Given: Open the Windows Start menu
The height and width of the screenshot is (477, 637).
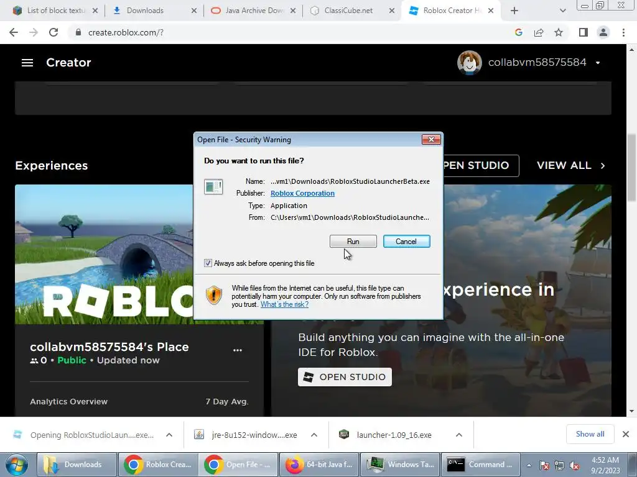Looking at the screenshot, I should tap(17, 465).
